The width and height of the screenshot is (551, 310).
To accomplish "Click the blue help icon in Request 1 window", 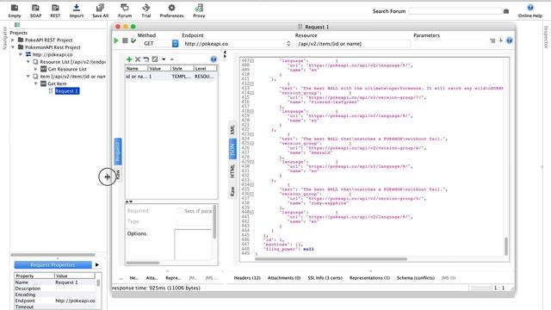I will coord(509,40).
